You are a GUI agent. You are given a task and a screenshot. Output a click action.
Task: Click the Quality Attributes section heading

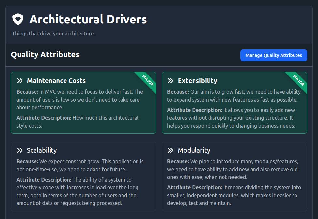(x=45, y=54)
